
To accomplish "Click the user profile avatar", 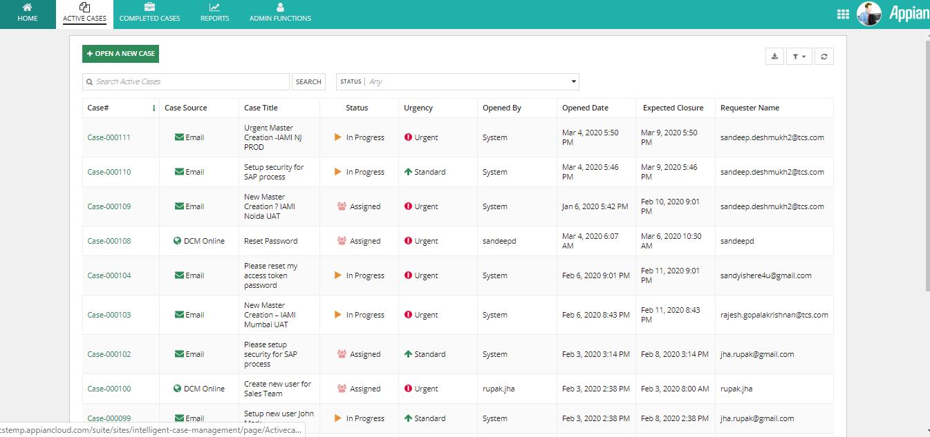I will [868, 13].
